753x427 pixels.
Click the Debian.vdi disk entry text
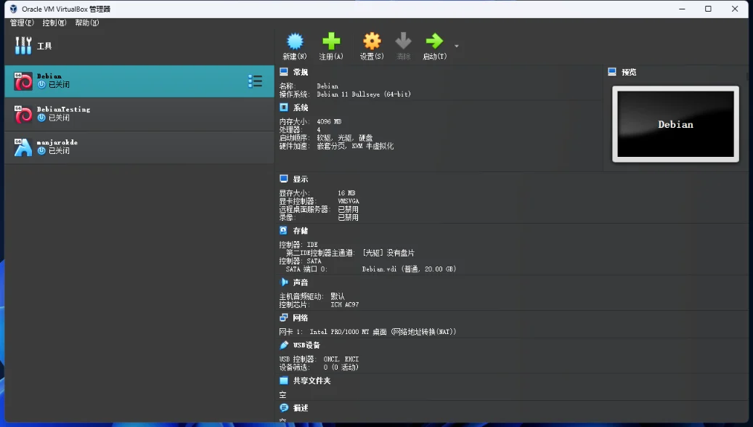coord(409,269)
